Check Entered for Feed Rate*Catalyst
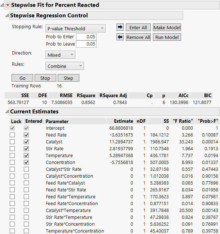220x234 pixels. click(x=26, y=183)
